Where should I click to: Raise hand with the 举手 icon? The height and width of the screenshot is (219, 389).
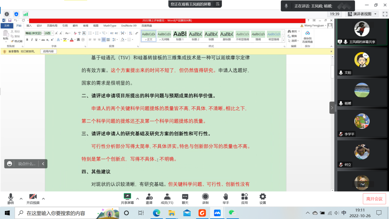point(226,197)
